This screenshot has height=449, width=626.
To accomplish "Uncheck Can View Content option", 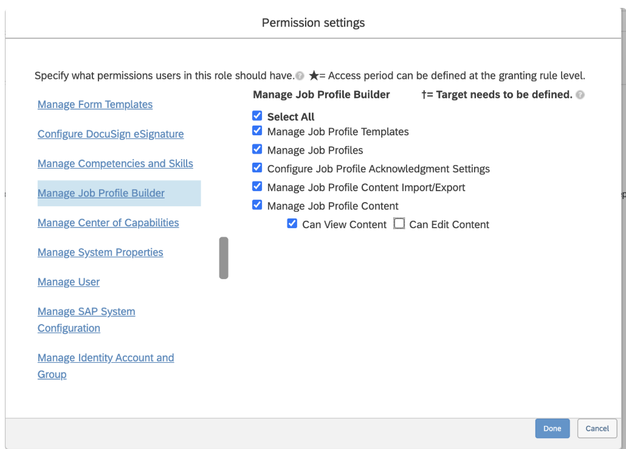I will coord(292,224).
